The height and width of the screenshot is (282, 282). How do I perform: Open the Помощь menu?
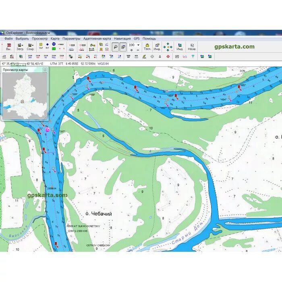coord(149,39)
